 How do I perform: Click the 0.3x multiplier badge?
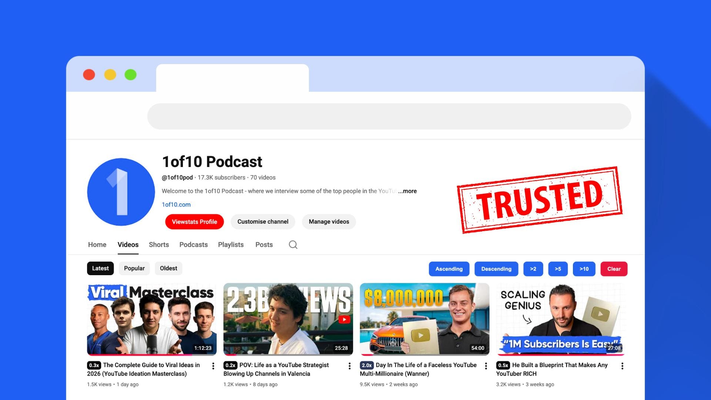tap(94, 365)
